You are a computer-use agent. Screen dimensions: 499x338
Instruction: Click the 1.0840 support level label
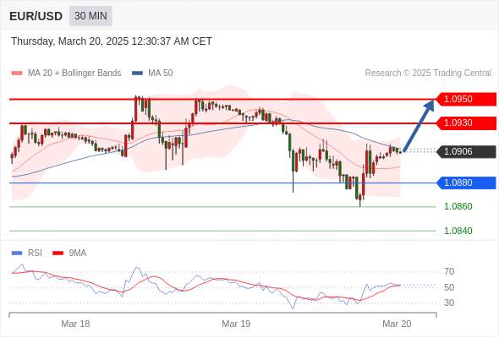[x=458, y=231]
